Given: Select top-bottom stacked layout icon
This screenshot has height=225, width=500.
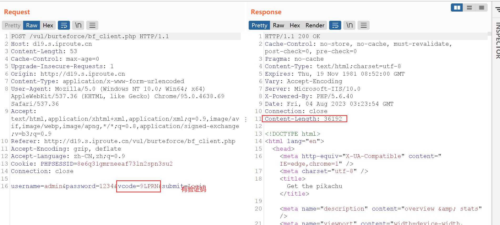Looking at the screenshot, I should pyautogui.click(x=469, y=8).
